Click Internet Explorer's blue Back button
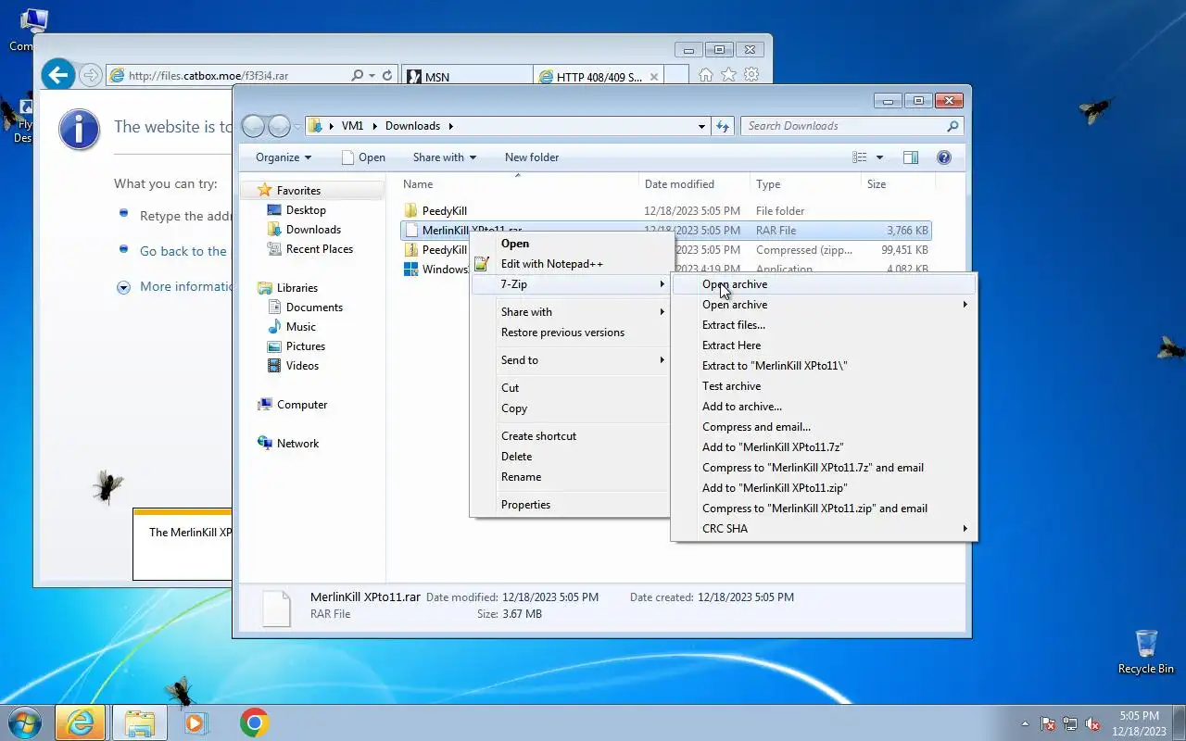 58,75
